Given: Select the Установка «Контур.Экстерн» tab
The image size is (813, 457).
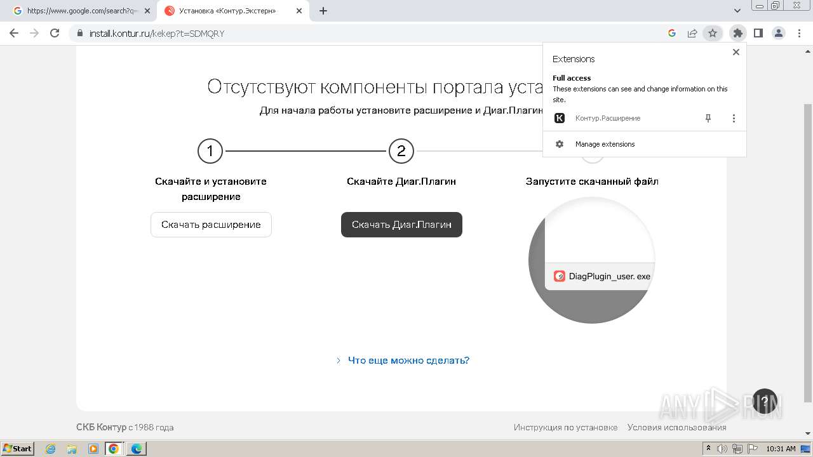Looking at the screenshot, I should point(232,11).
